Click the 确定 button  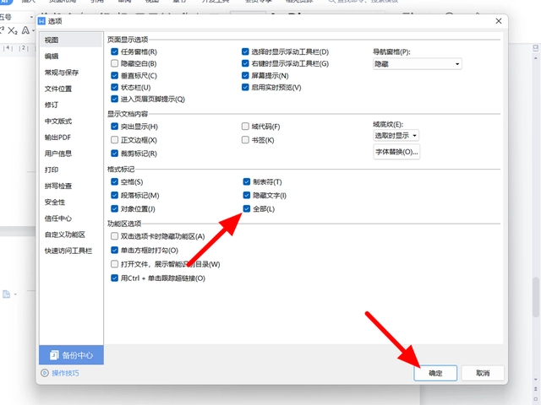point(435,373)
